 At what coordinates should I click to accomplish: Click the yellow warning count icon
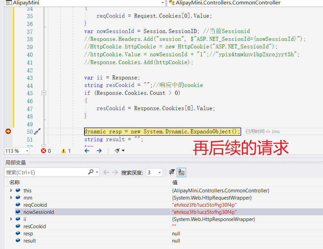[63, 151]
